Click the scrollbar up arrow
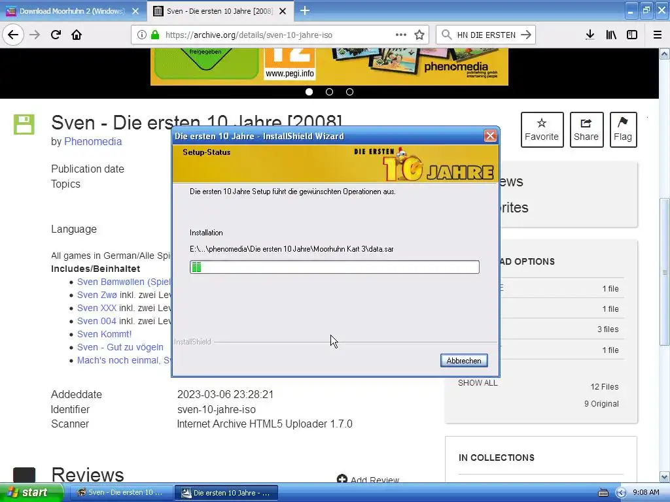670x502 pixels. coord(664,54)
